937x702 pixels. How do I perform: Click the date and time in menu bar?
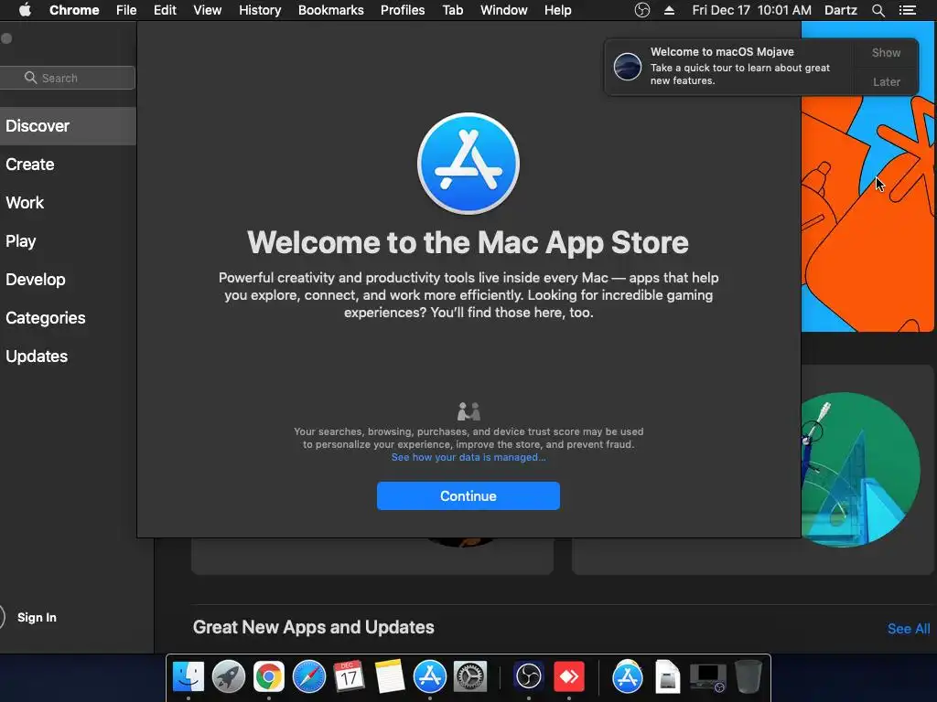[x=752, y=10]
